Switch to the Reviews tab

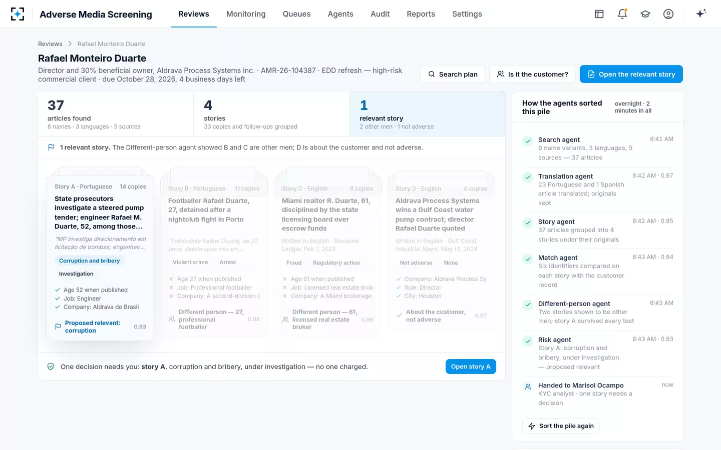tap(194, 14)
